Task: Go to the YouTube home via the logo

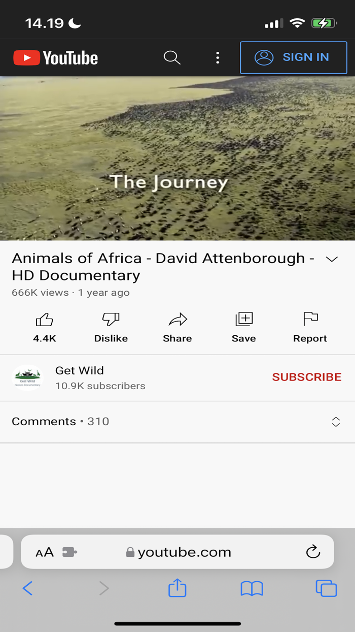Action: click(55, 57)
